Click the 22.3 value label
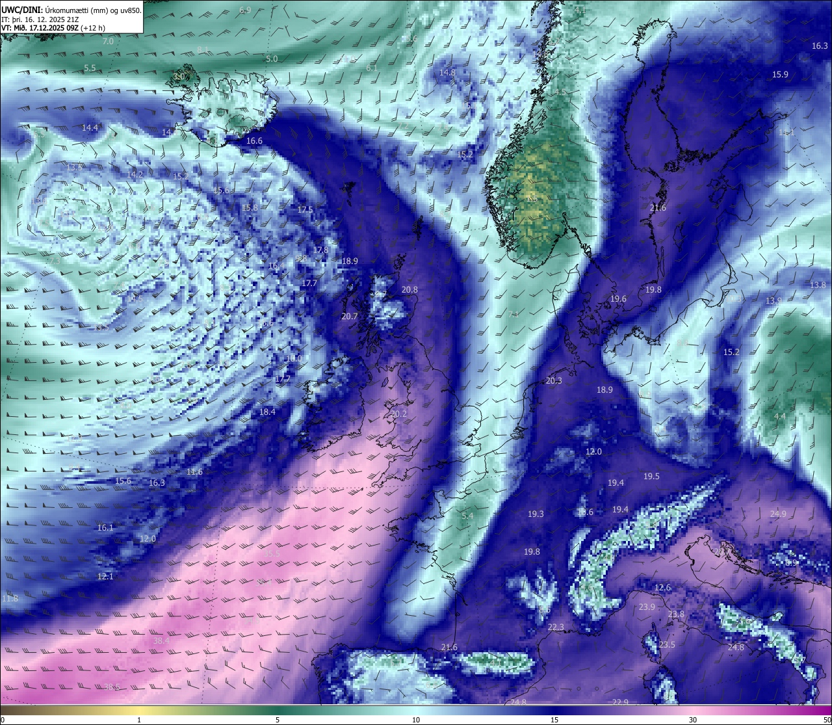Screen dimensions: 832x725 (x=556, y=627)
